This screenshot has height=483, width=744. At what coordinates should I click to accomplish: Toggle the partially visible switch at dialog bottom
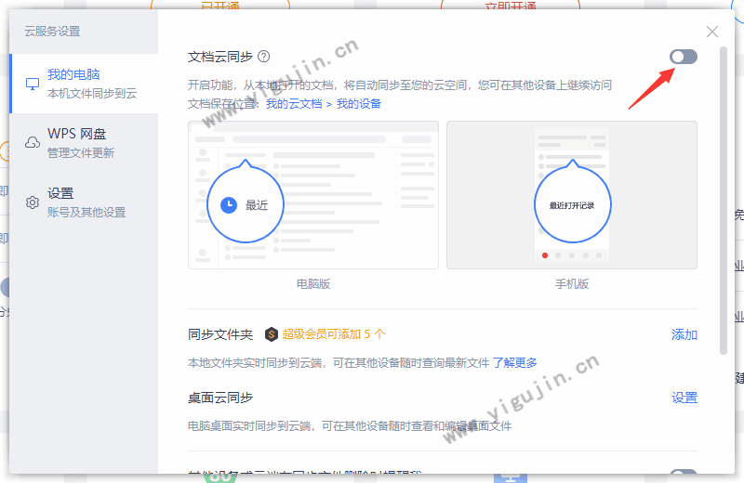tap(684, 476)
